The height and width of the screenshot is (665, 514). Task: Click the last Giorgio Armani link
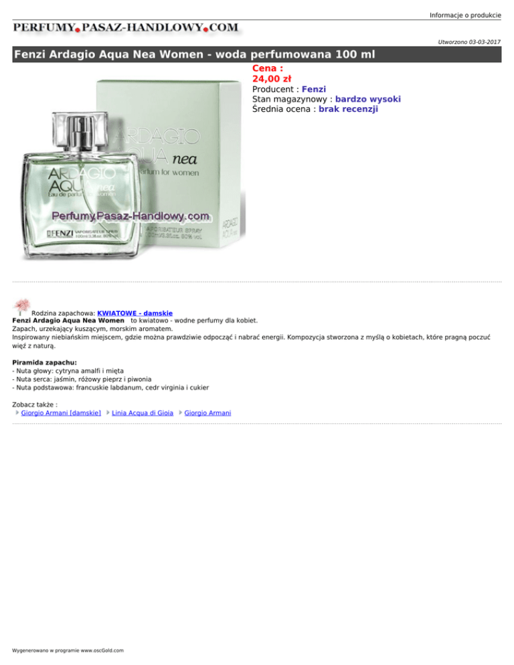(x=207, y=413)
